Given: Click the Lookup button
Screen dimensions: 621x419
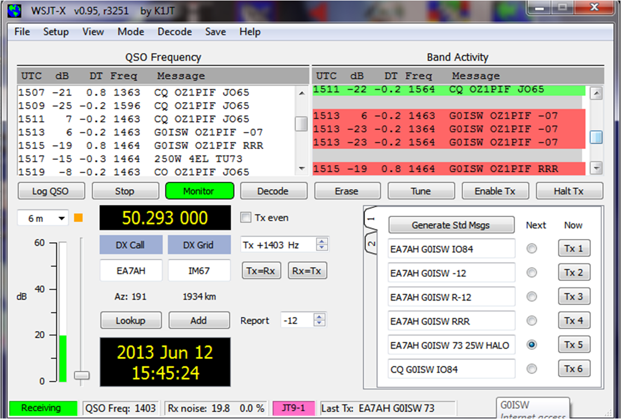Looking at the screenshot, I should 131,320.
